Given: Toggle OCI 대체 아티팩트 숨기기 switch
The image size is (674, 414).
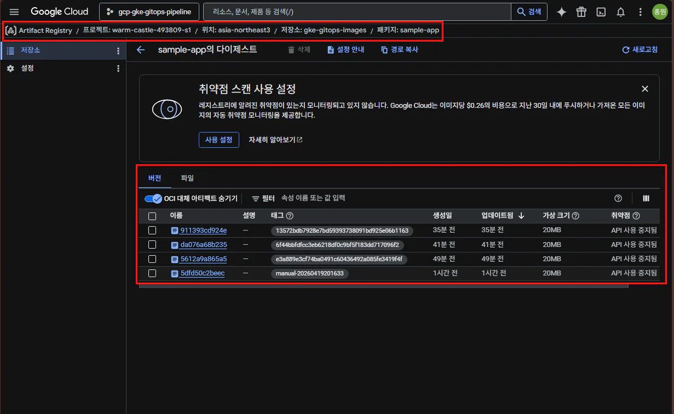Looking at the screenshot, I should (153, 198).
